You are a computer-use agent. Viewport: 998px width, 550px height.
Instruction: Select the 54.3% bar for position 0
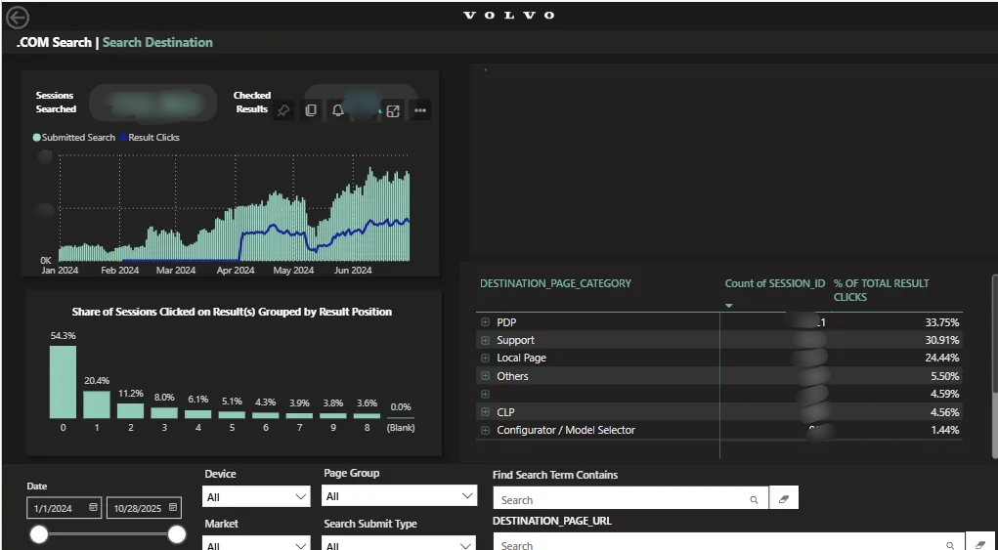[63, 382]
